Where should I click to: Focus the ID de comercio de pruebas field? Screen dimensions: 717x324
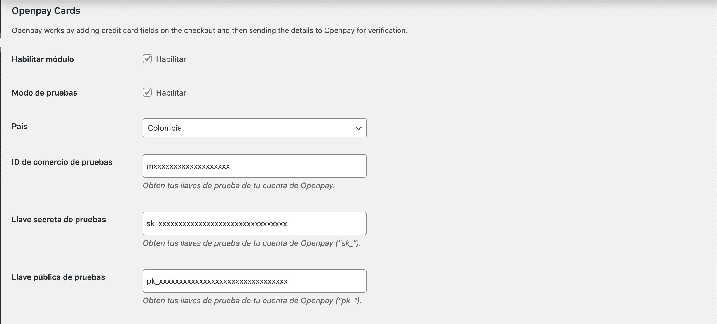coord(254,166)
